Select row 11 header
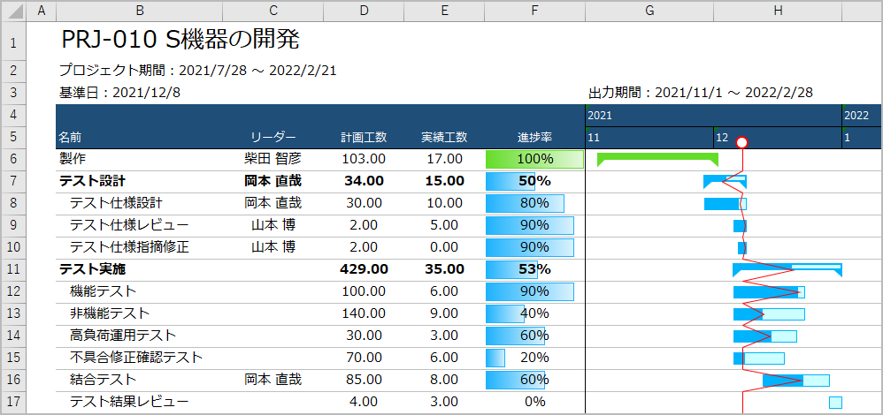 click(x=13, y=269)
